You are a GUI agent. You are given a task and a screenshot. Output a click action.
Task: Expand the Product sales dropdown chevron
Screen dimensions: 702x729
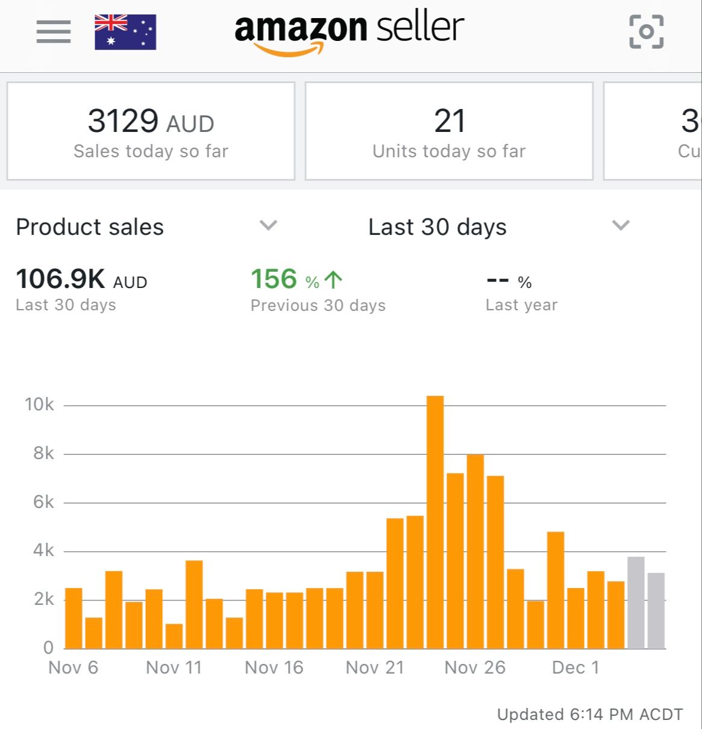[x=268, y=225]
